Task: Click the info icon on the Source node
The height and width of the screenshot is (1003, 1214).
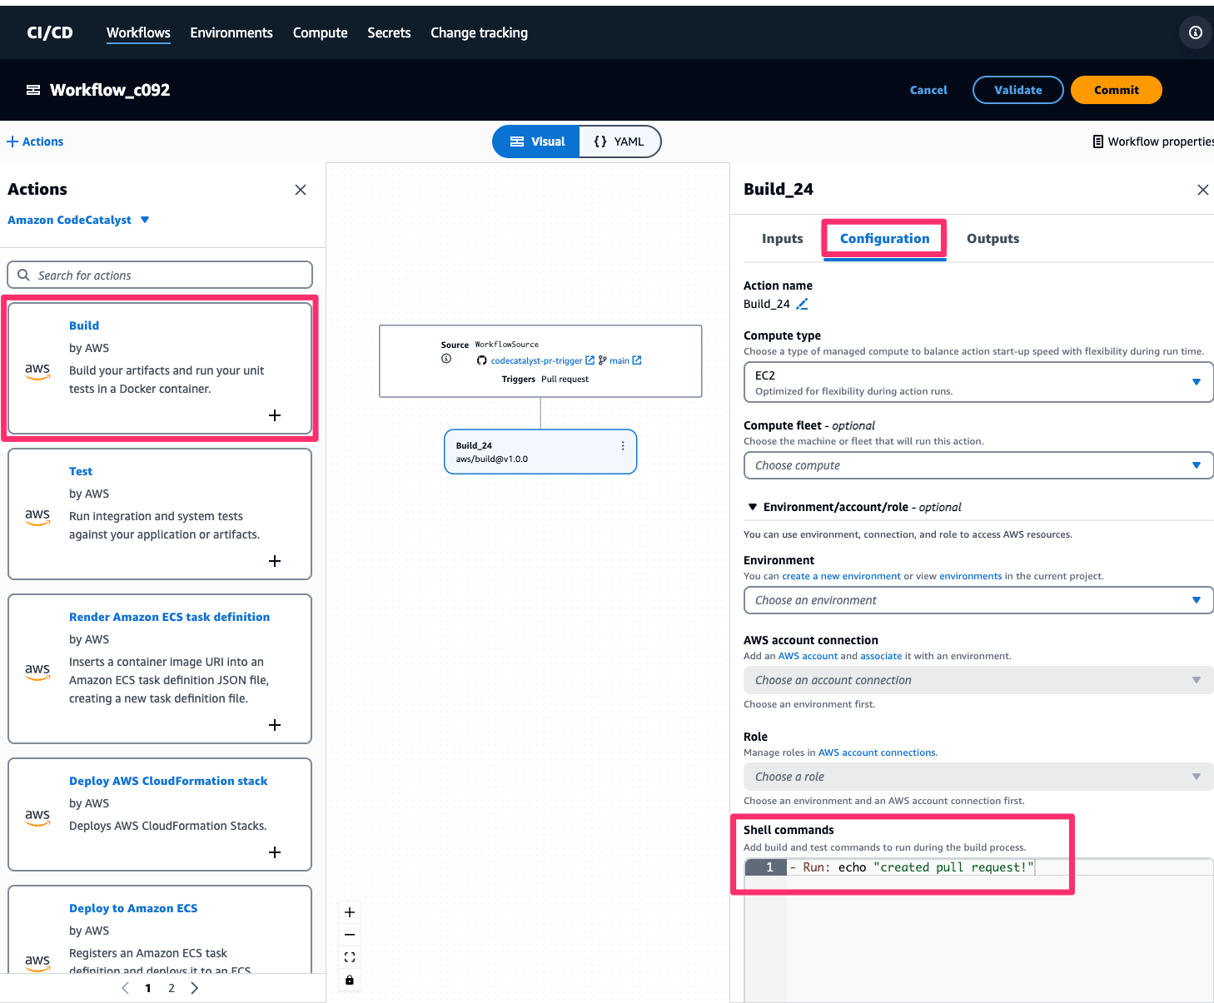Action: 446,359
